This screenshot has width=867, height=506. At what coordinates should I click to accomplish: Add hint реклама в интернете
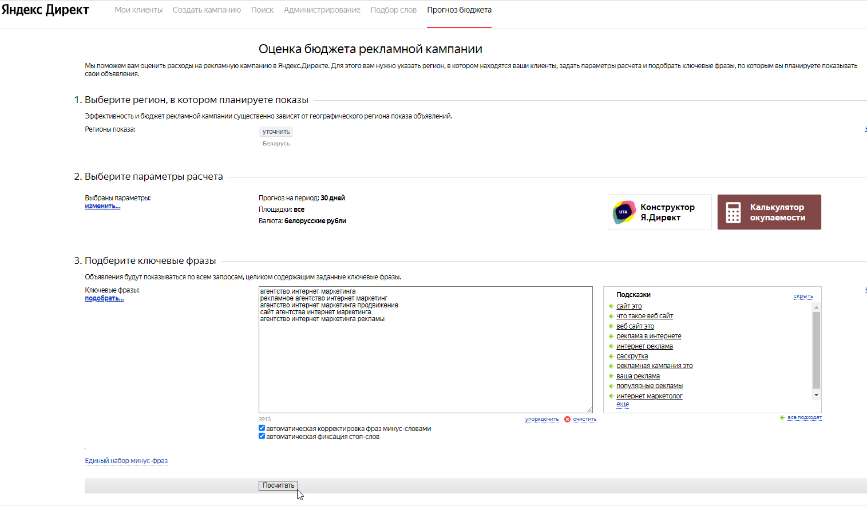[648, 336]
